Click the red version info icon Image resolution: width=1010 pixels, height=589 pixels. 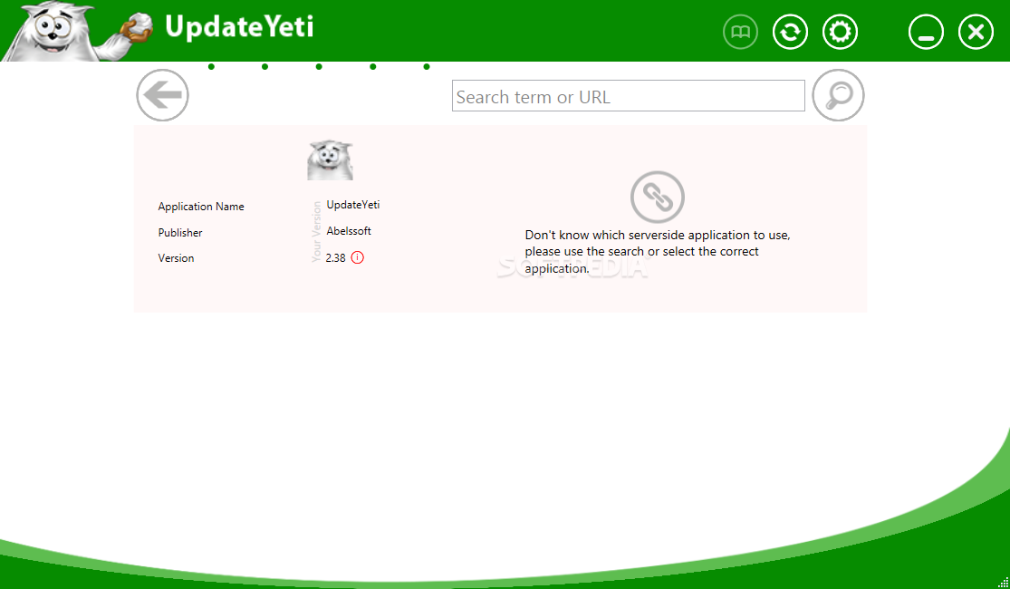click(358, 257)
